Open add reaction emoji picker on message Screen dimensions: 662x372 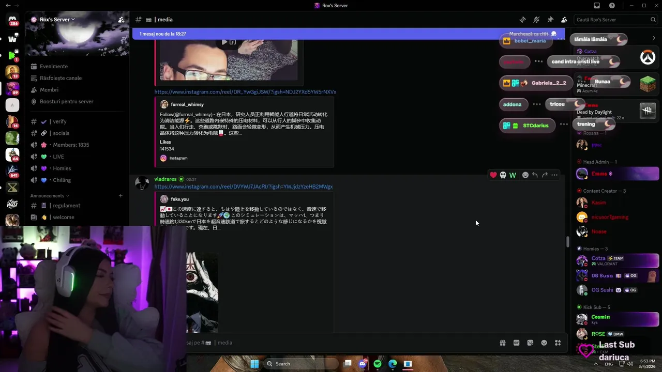pos(525,175)
